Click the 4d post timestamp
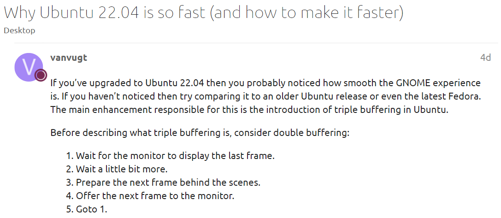The height and width of the screenshot is (218, 501). [x=485, y=58]
